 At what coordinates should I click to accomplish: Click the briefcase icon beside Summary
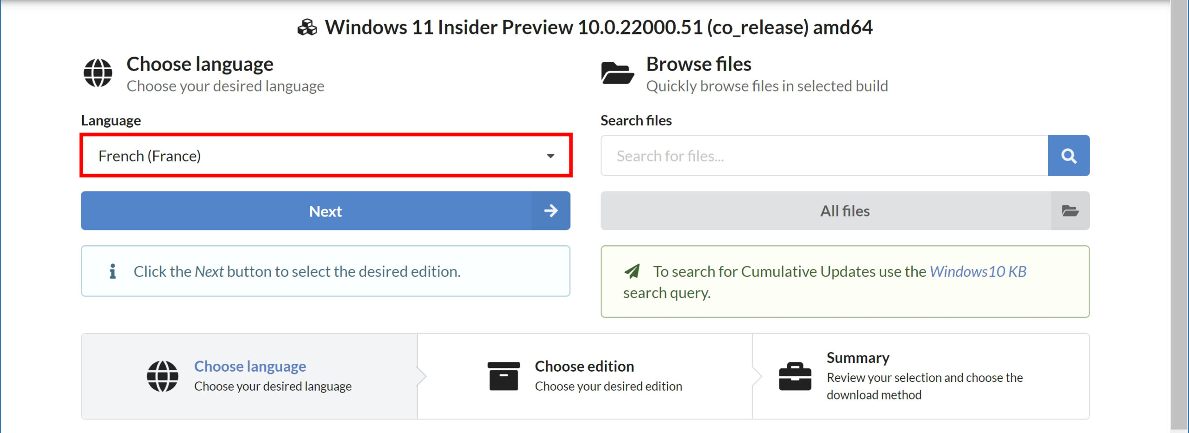point(795,376)
